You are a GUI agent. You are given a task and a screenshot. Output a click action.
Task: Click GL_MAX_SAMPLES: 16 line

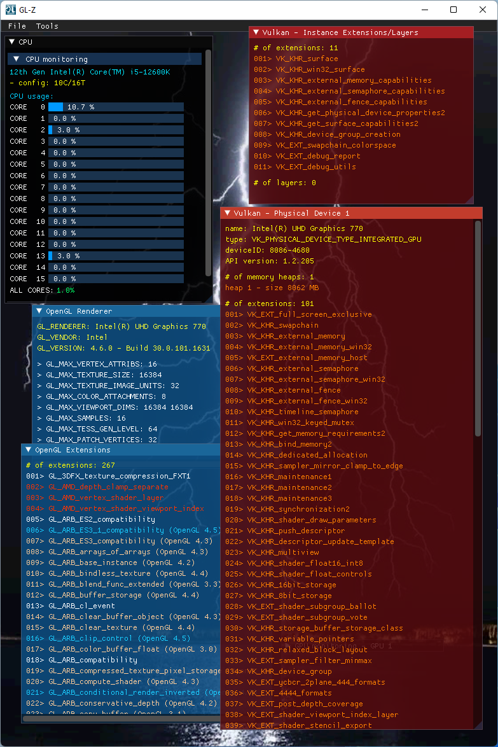click(81, 418)
